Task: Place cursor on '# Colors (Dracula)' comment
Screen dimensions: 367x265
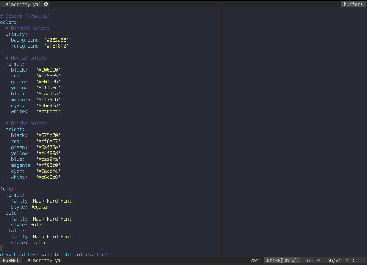Action: pyautogui.click(x=25, y=16)
